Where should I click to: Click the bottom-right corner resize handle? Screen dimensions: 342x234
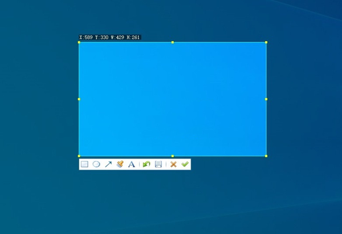coord(266,156)
